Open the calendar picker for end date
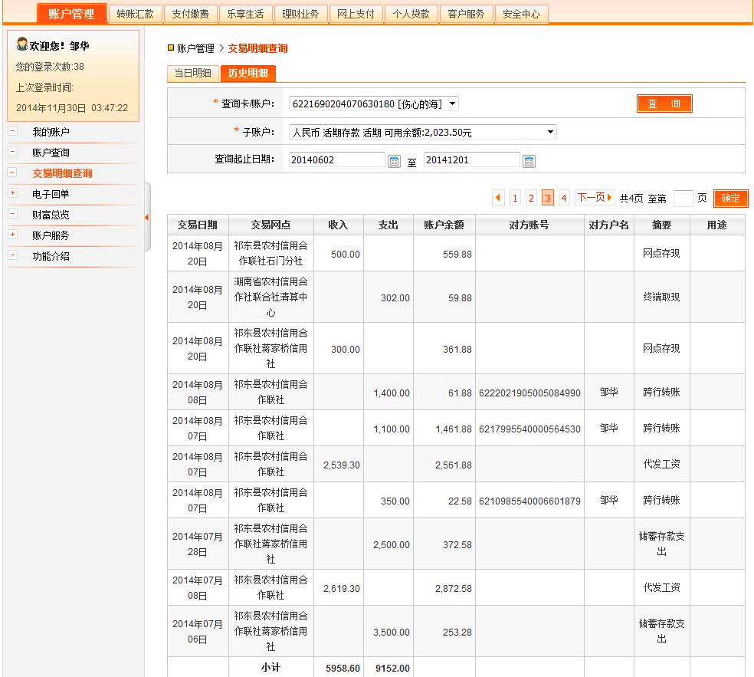Image resolution: width=754 pixels, height=677 pixels. [529, 161]
